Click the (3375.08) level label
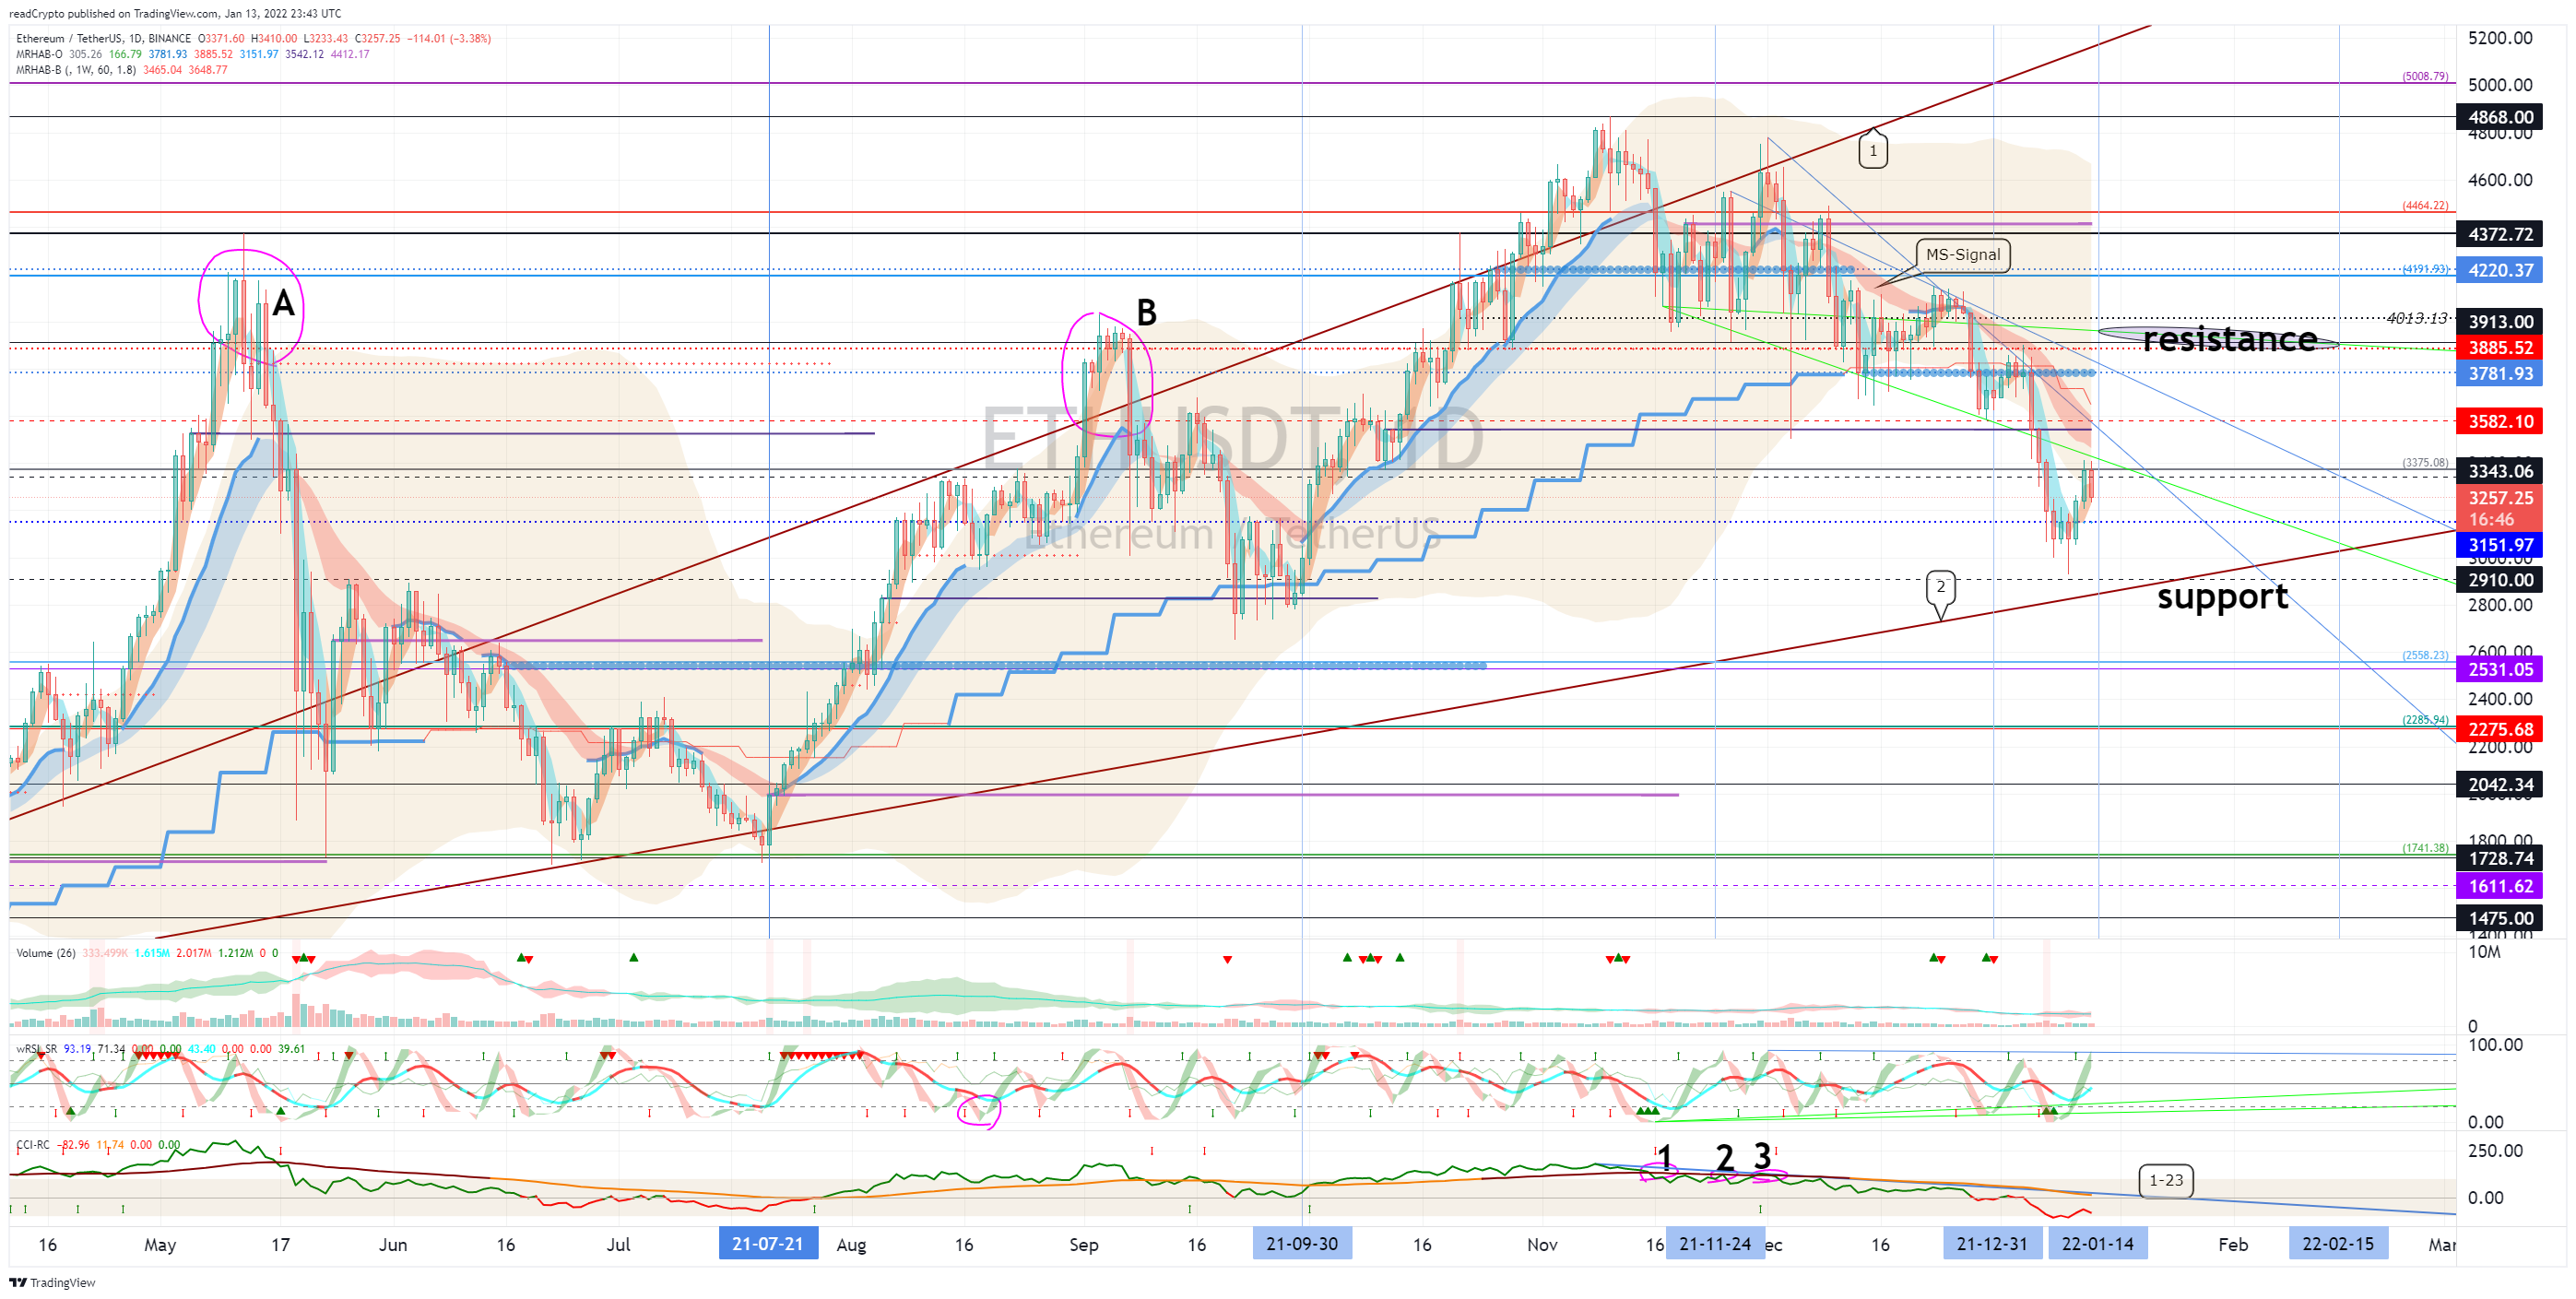 pyautogui.click(x=2426, y=462)
